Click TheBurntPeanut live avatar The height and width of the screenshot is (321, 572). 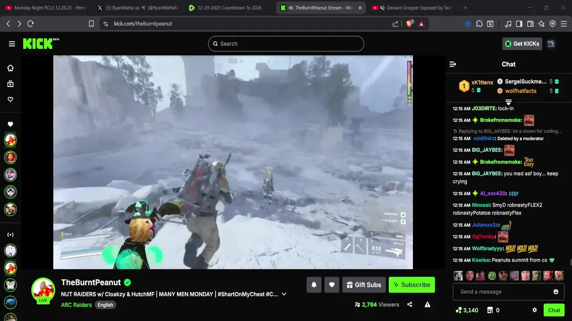[43, 291]
